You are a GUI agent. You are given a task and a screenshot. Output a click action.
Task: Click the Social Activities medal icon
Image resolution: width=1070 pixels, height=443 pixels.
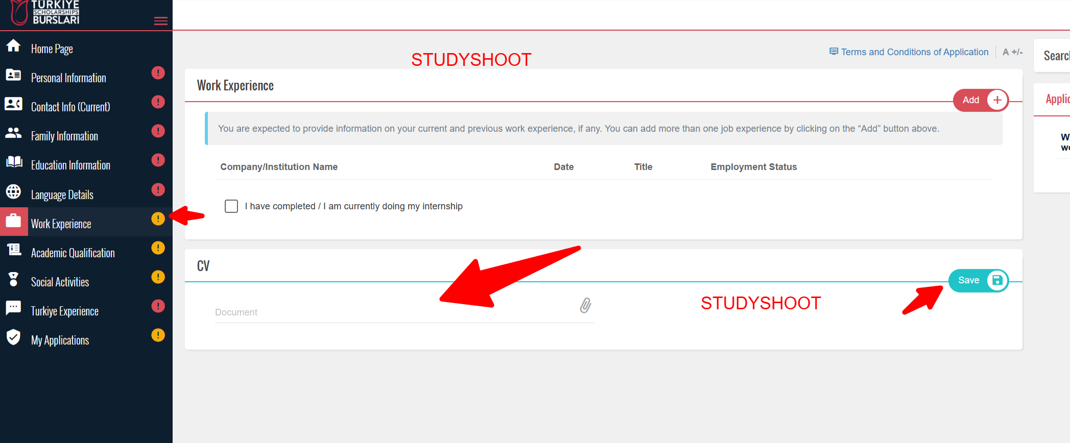tap(13, 279)
